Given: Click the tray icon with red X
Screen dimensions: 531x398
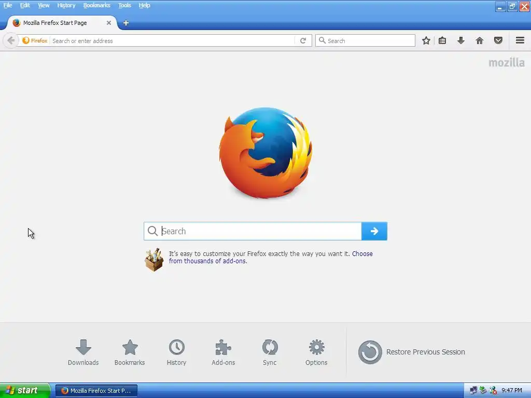Looking at the screenshot, I should tap(493, 390).
